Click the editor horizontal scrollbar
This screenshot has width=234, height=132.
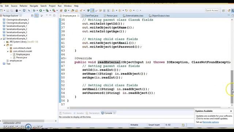[145, 108]
